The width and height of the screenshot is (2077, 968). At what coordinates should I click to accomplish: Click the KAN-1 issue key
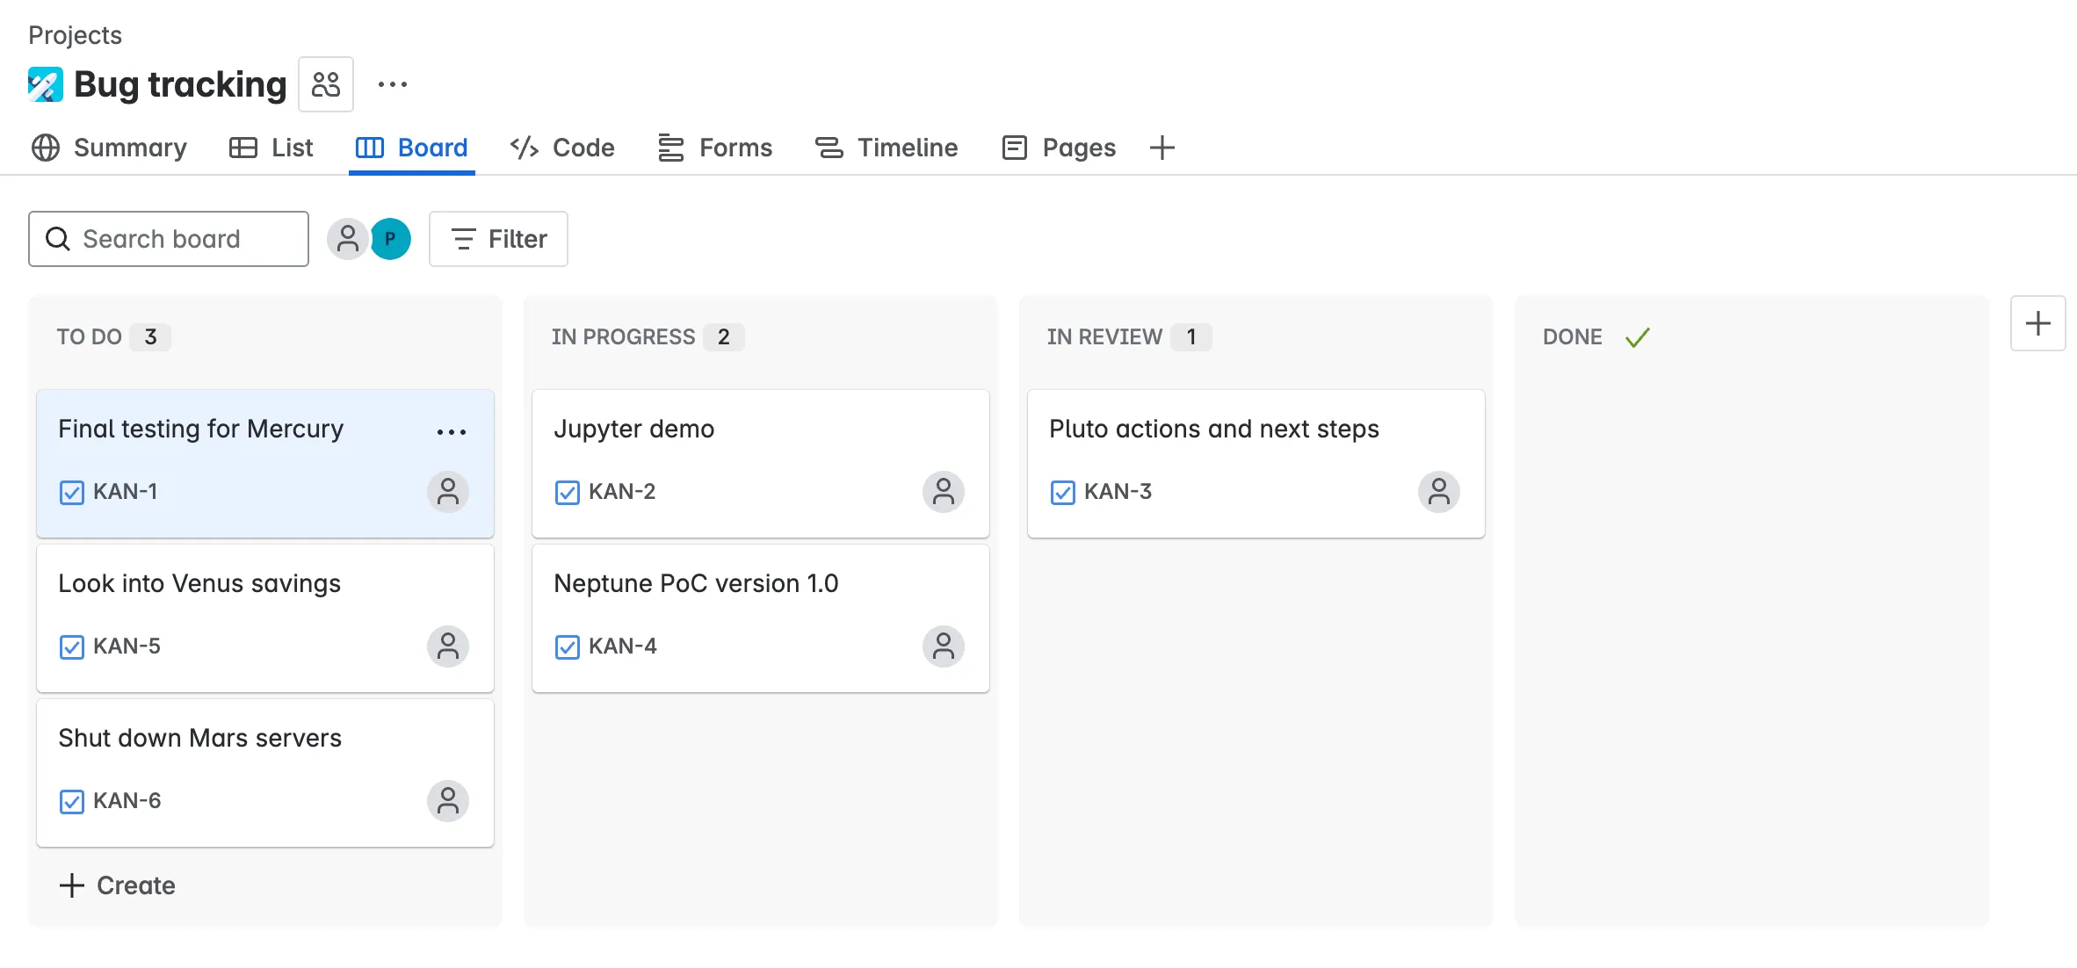126,492
